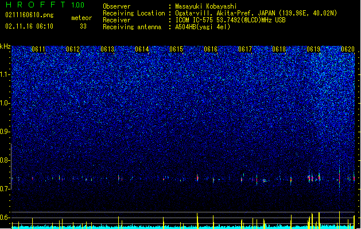Image resolution: width=361 pixels, height=229 pixels.
Task: Click the 0618 time marker
Action: pos(279,49)
